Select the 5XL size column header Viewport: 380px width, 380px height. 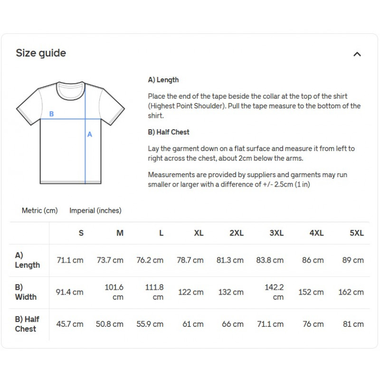356,233
